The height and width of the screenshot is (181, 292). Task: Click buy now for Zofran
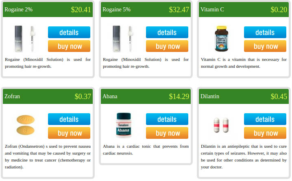pyautogui.click(x=69, y=133)
